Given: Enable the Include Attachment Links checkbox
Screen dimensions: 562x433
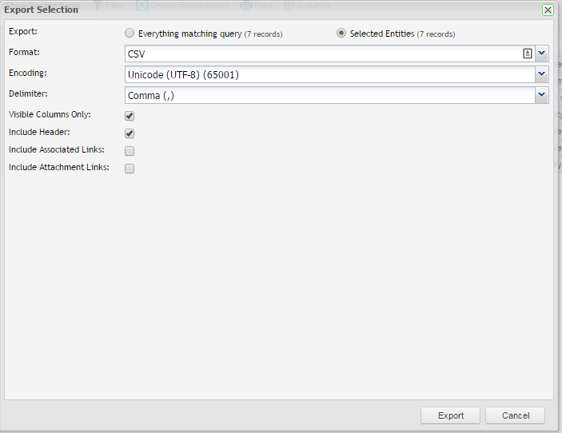Looking at the screenshot, I should coord(130,169).
